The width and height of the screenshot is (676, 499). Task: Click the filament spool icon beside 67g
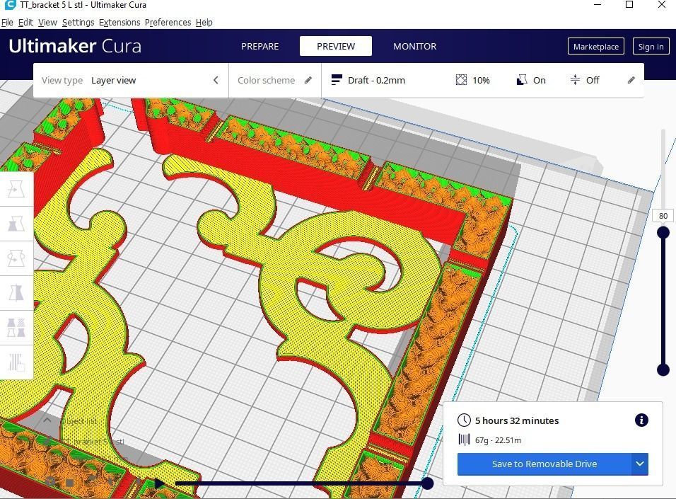pos(464,440)
